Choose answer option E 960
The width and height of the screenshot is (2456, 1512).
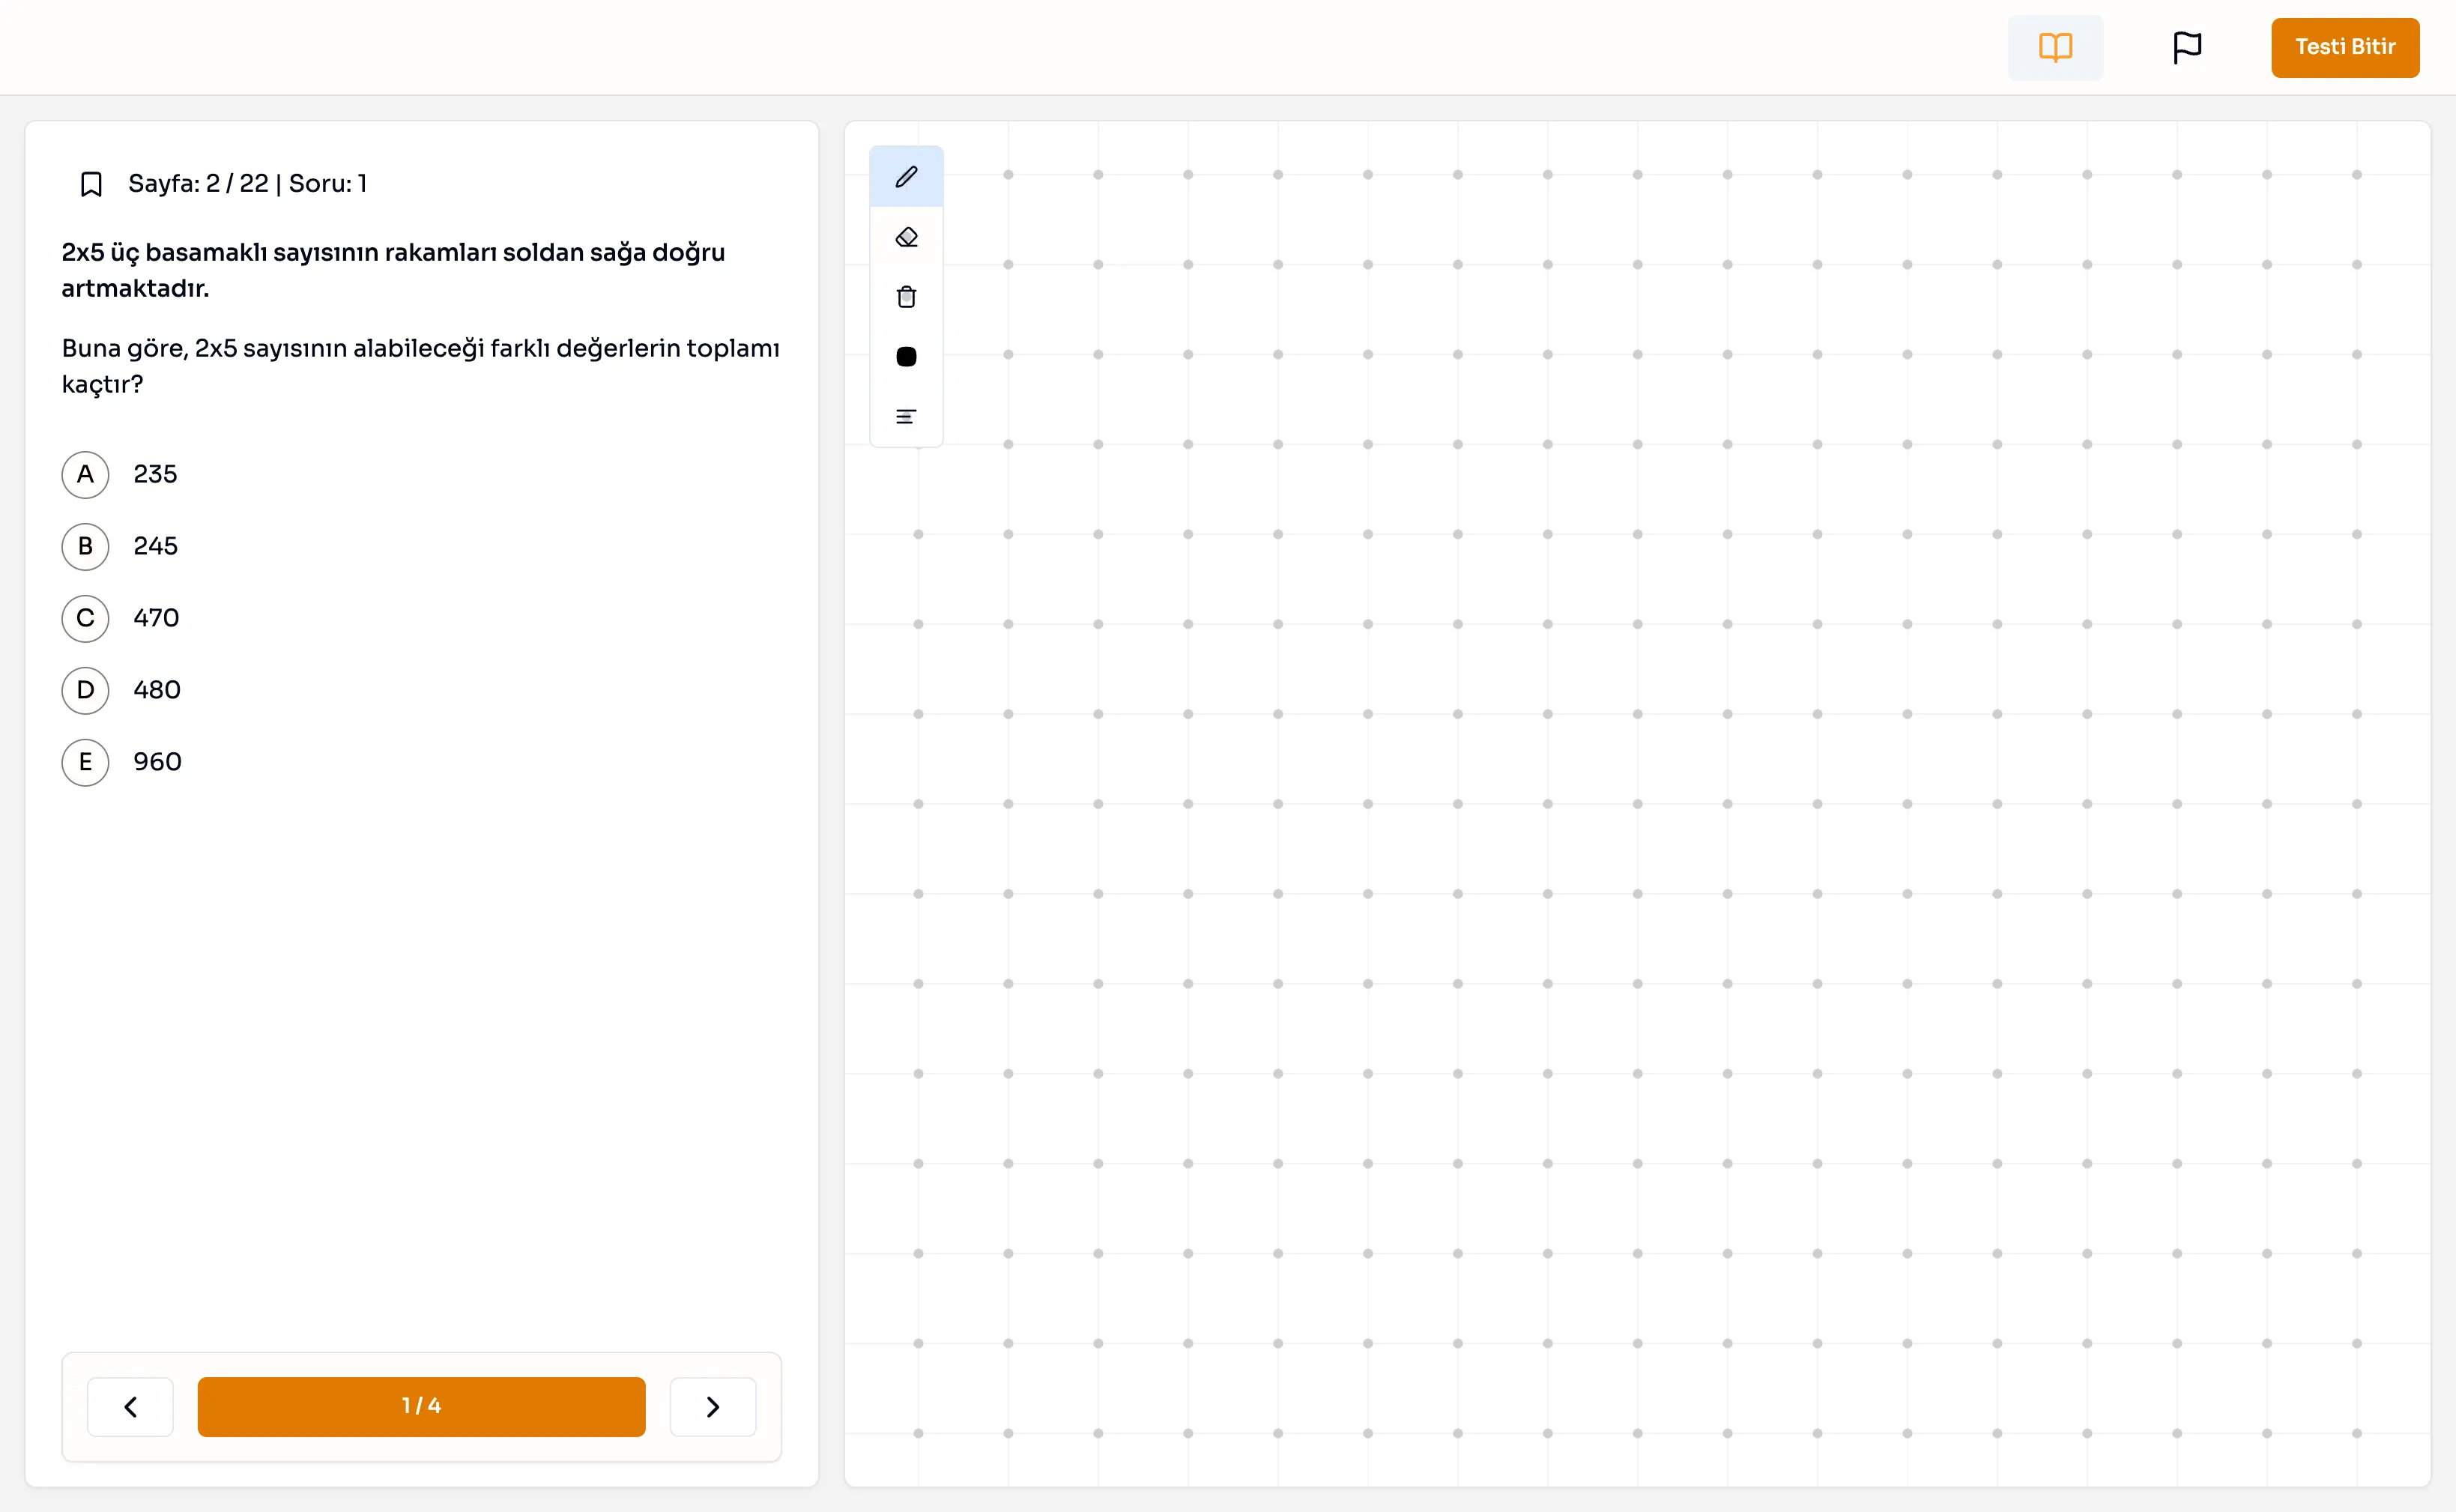pyautogui.click(x=85, y=762)
